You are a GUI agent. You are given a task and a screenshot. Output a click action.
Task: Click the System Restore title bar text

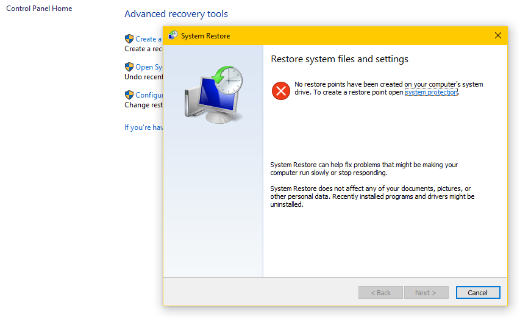point(205,36)
